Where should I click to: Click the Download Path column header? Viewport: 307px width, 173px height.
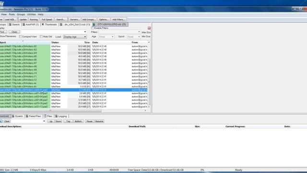click(x=137, y=126)
